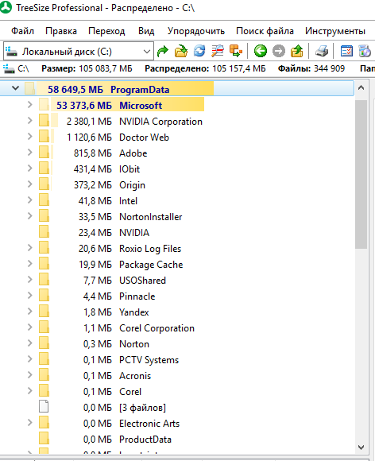This screenshot has width=375, height=461.
Task: Expand the Package Cache node
Action: pyautogui.click(x=29, y=263)
